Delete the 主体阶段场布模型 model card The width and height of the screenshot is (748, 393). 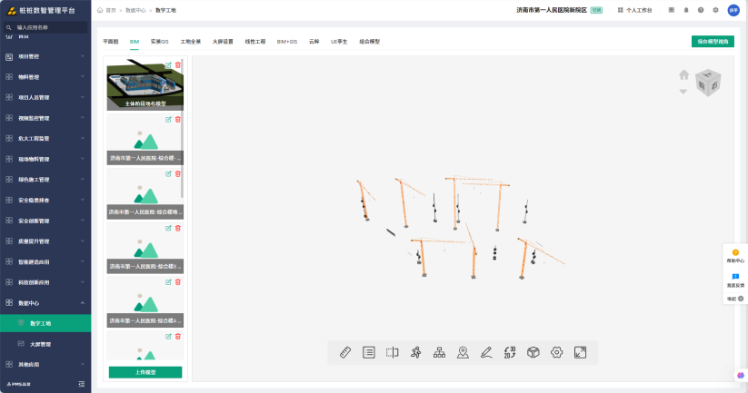[178, 65]
